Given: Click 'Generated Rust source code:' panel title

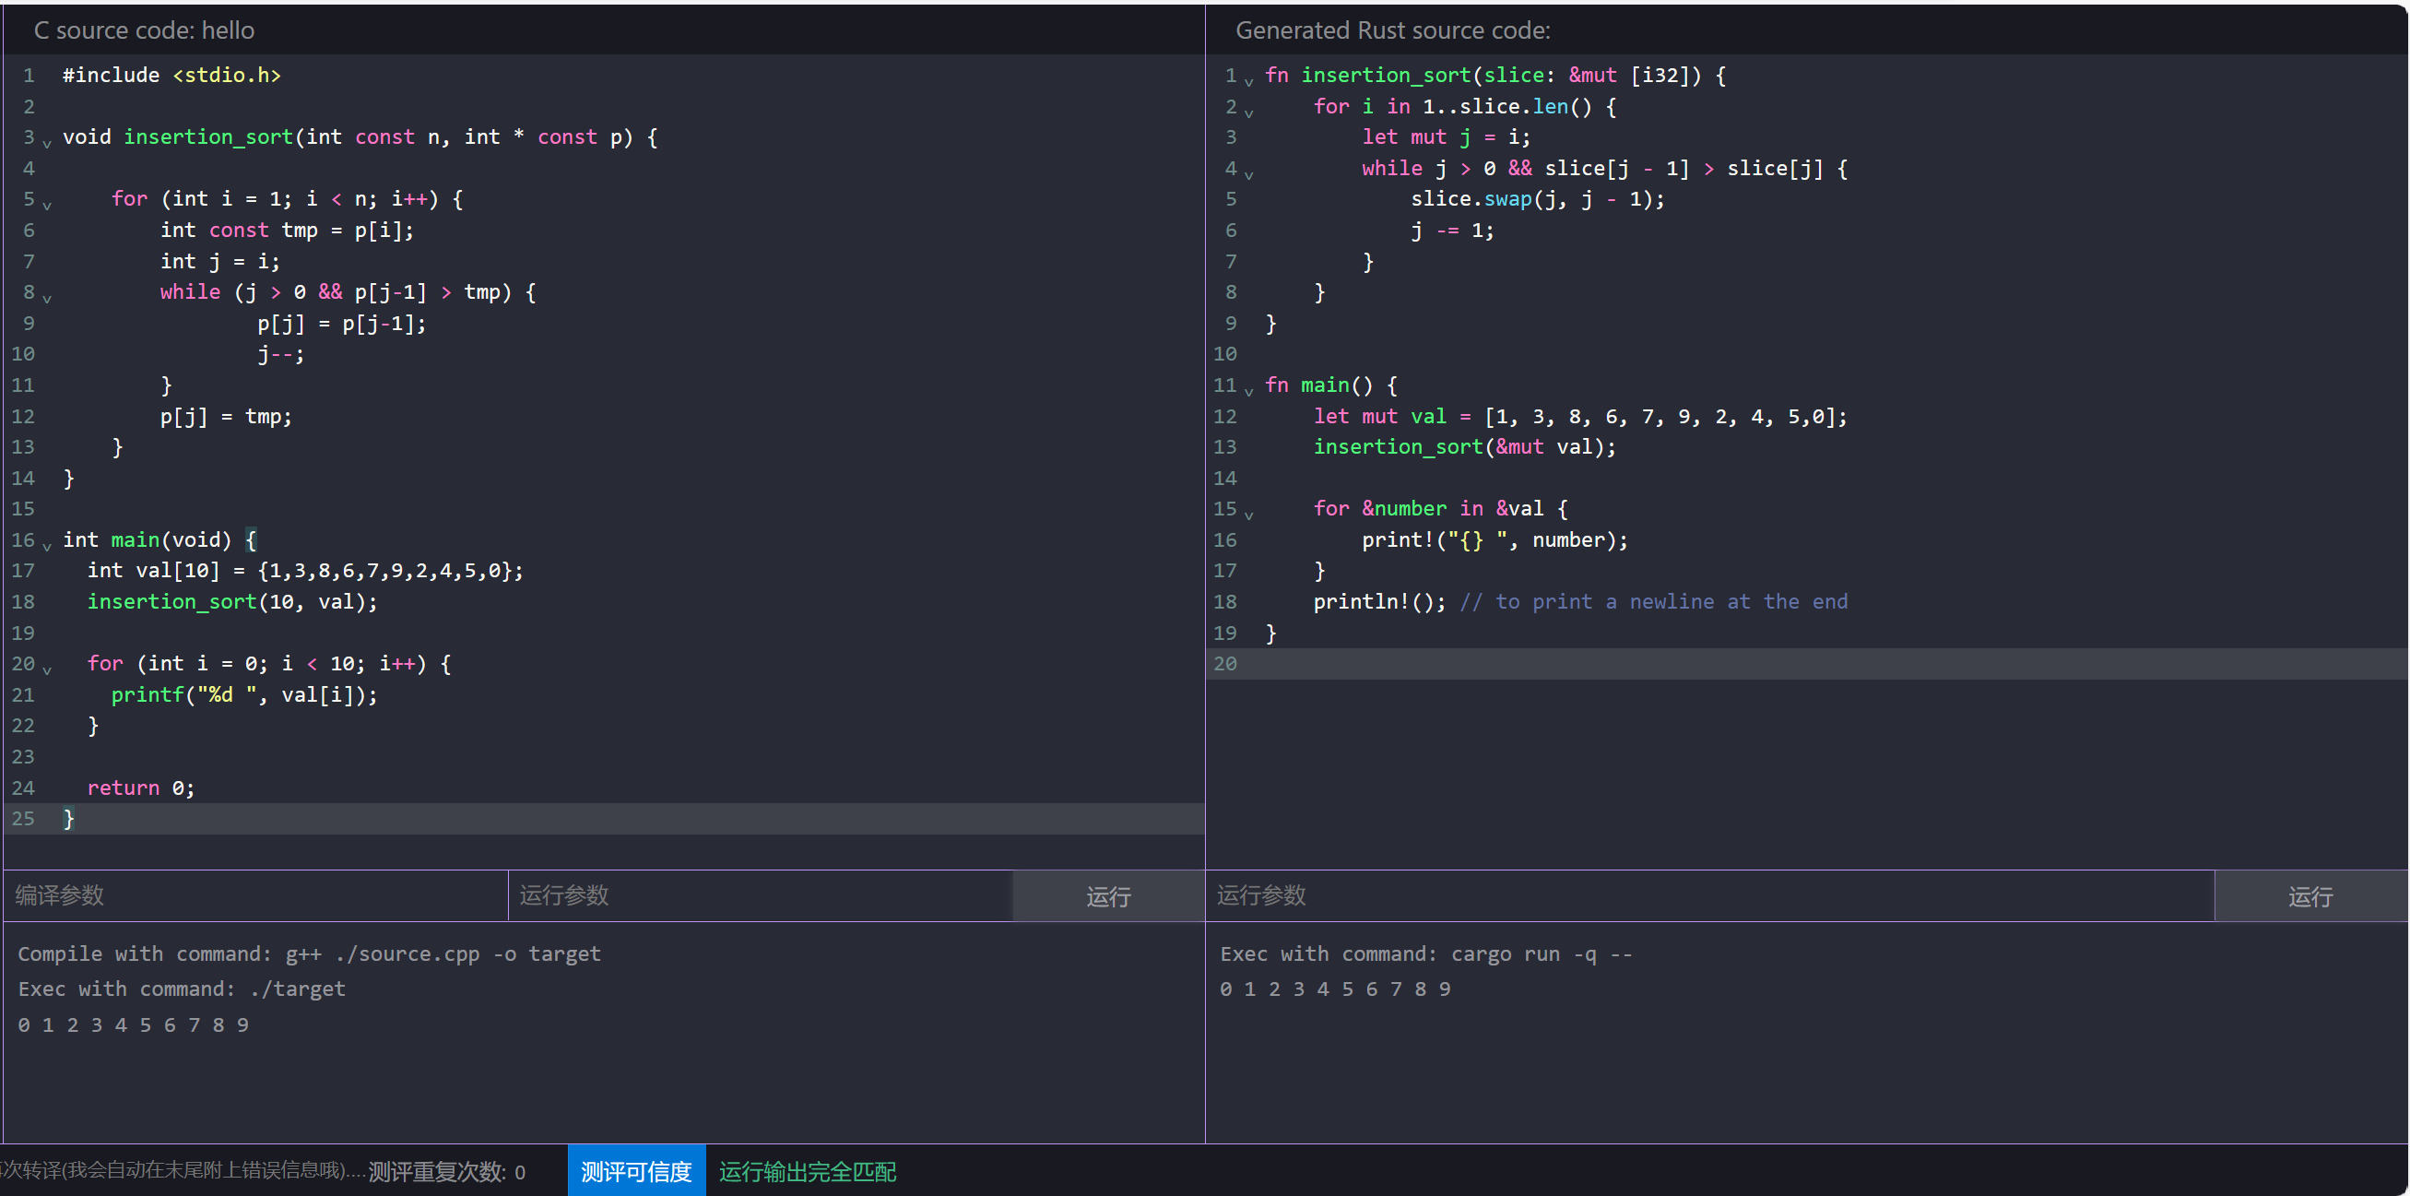Looking at the screenshot, I should 1392,30.
